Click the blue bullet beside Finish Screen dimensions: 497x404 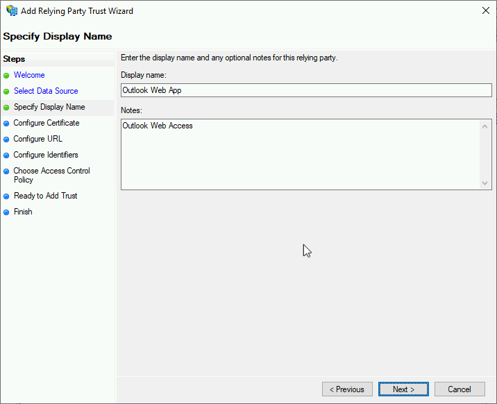tap(6, 212)
